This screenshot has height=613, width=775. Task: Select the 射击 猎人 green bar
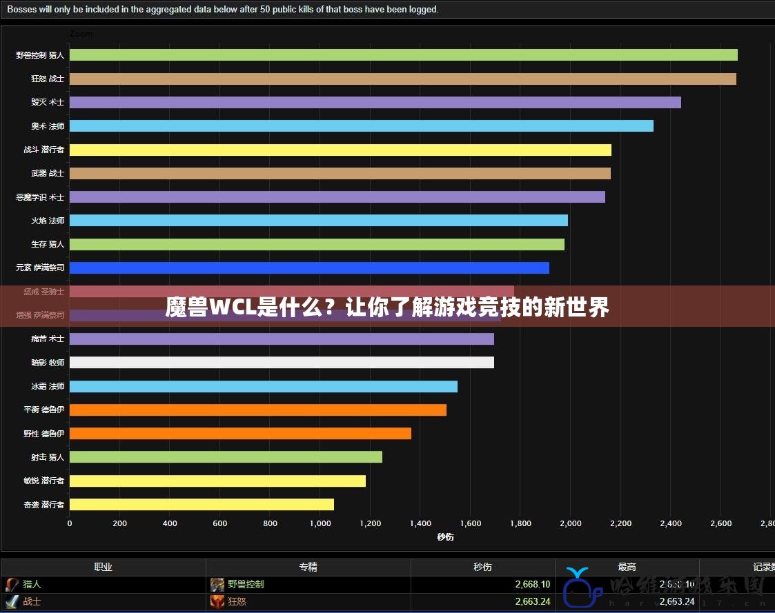(x=226, y=457)
